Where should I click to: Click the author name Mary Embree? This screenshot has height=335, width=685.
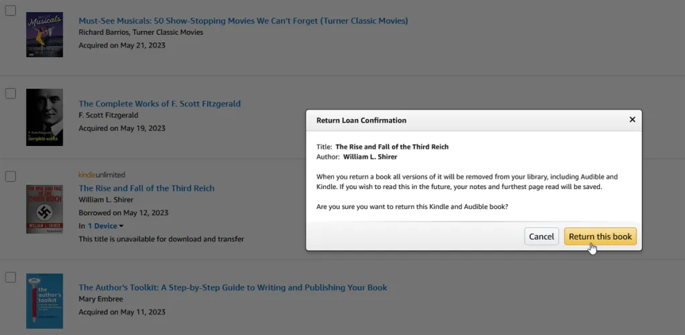point(102,299)
